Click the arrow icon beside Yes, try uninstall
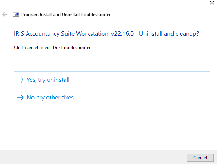217x164 pixels. tap(20, 80)
